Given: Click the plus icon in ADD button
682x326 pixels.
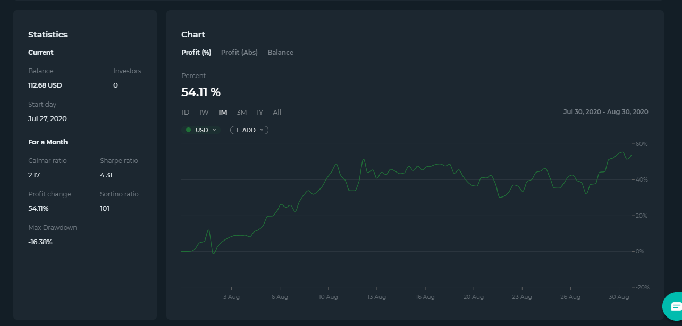Looking at the screenshot, I should pos(238,130).
